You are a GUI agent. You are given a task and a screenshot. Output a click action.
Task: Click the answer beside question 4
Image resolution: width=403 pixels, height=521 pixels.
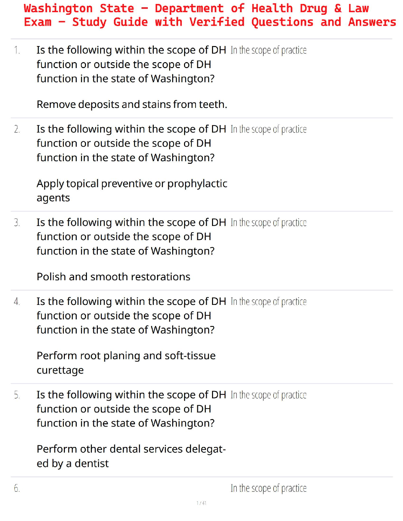(268, 302)
